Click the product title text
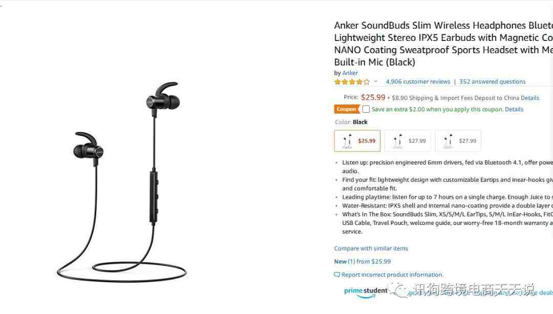The height and width of the screenshot is (314, 553). click(x=443, y=44)
